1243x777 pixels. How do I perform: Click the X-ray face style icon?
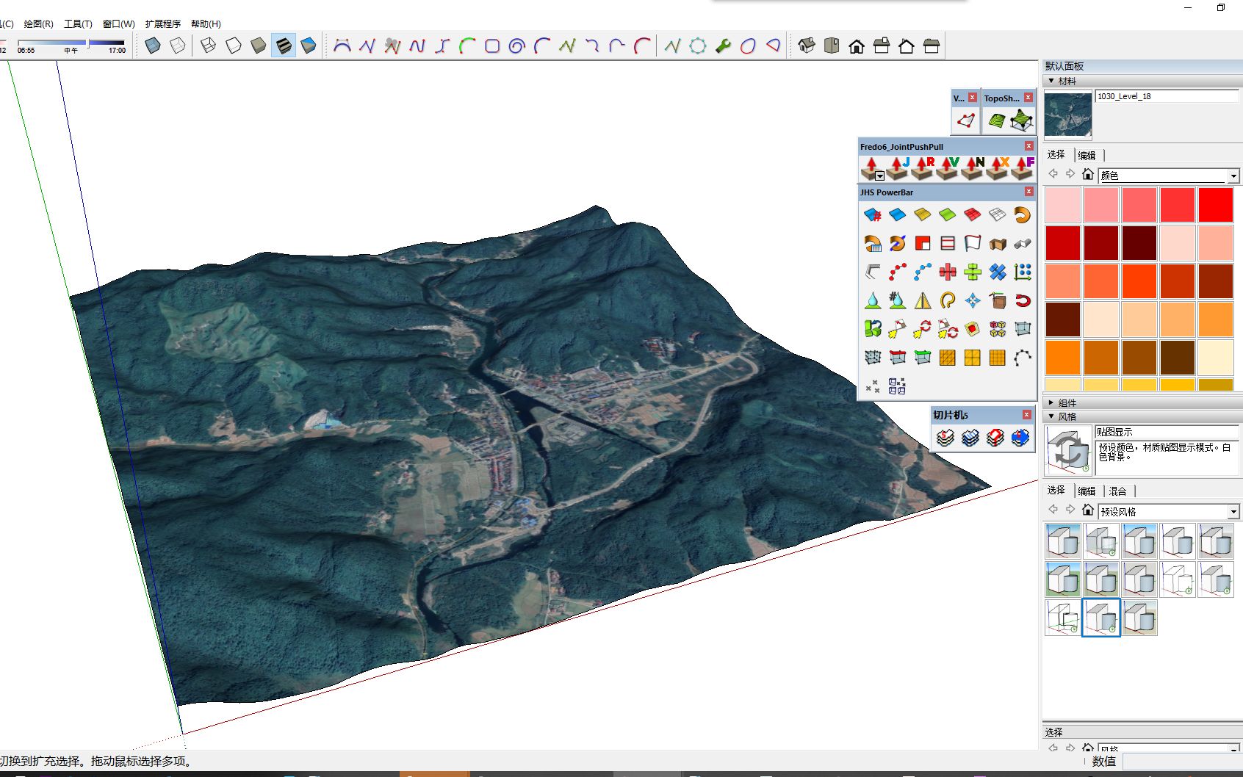(x=153, y=46)
